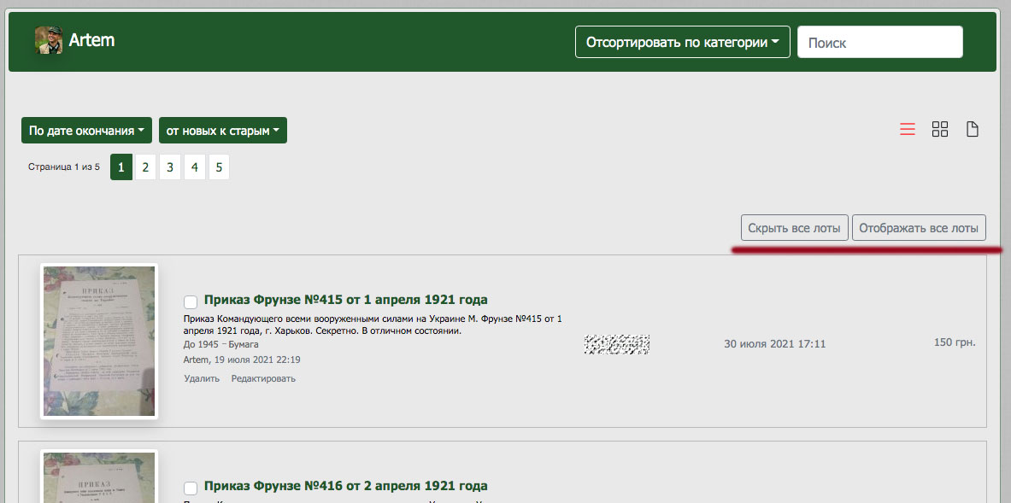Click 'Редактировать' link for lot №415
The image size is (1011, 503).
pos(263,378)
